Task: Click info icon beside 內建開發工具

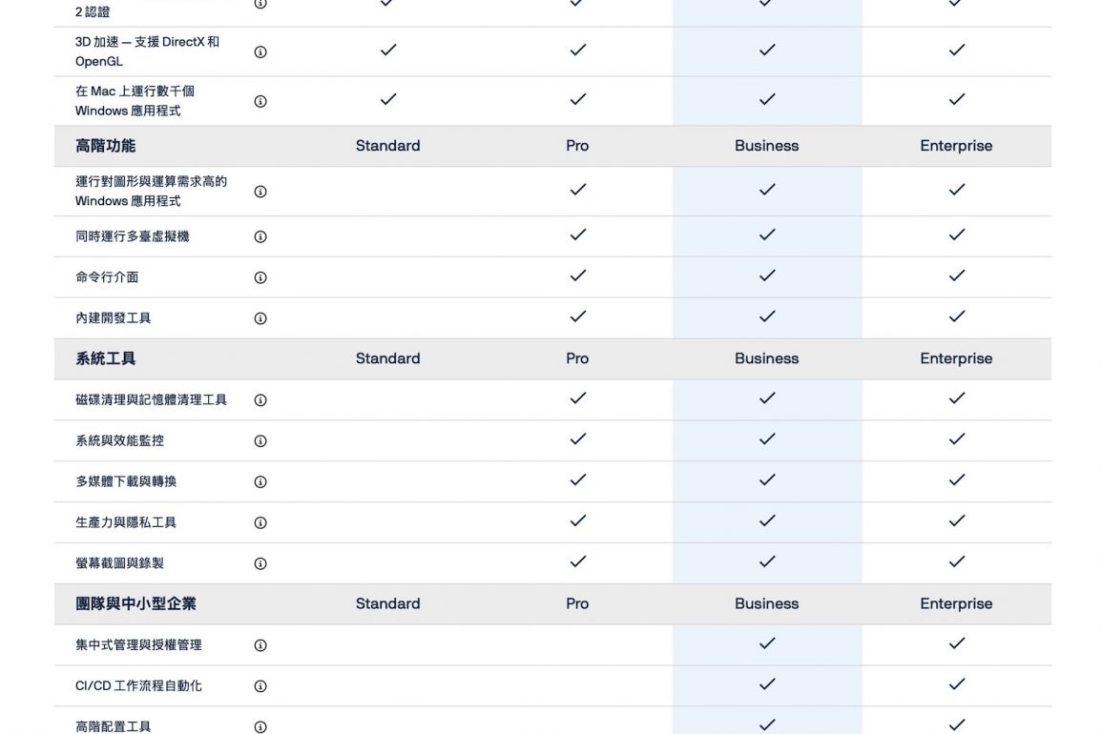Action: click(260, 318)
